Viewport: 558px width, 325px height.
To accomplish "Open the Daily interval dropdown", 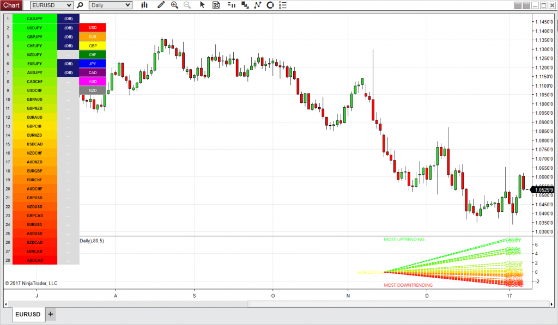I will (110, 5).
